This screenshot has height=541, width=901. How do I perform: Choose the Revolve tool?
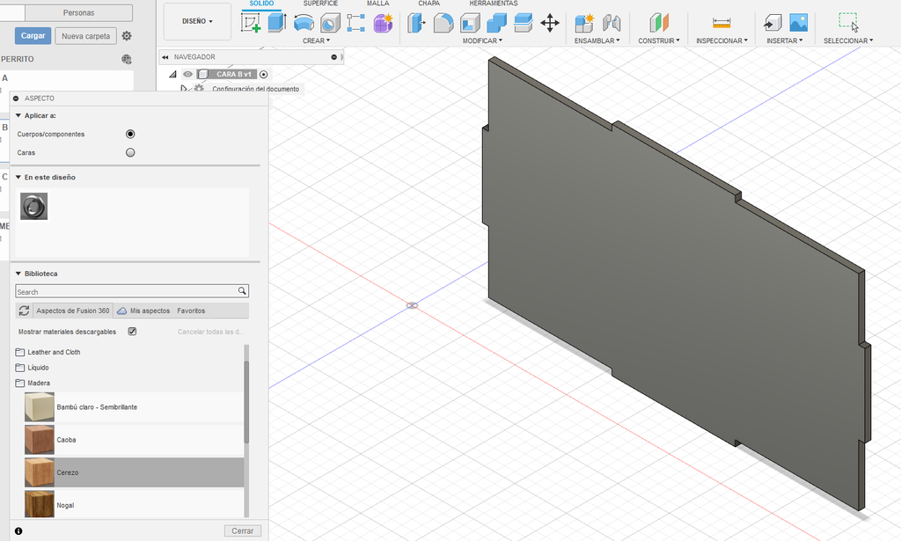[304, 23]
